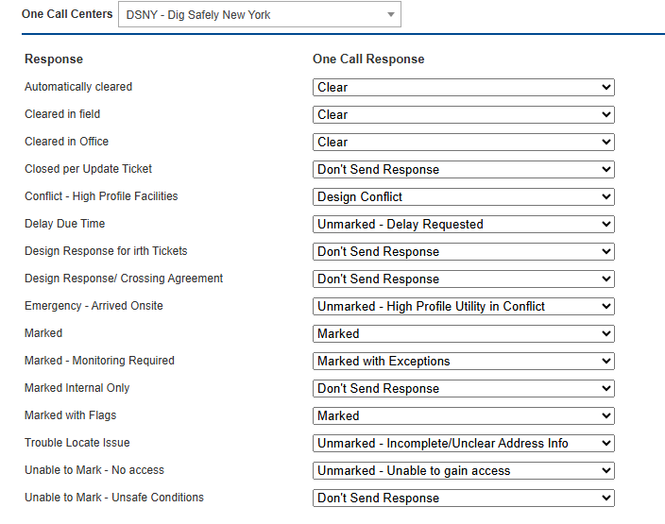The height and width of the screenshot is (524, 665).
Task: Click the 'Delay Due Time' label
Action: pos(65,224)
